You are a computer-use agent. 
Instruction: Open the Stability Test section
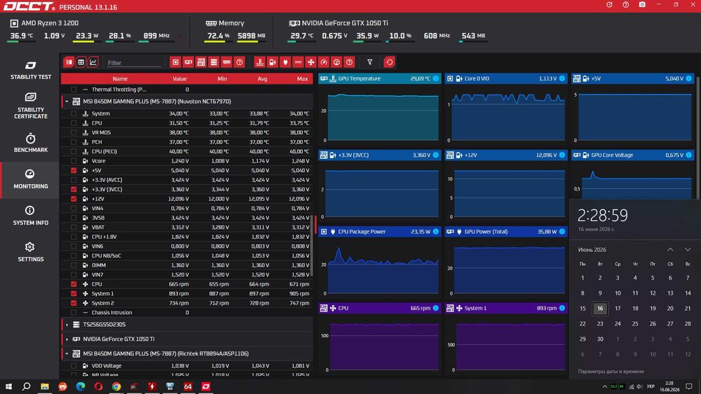tap(30, 71)
